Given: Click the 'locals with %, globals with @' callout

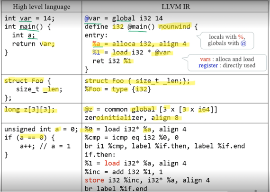Looking at the screenshot, I should [227, 40].
